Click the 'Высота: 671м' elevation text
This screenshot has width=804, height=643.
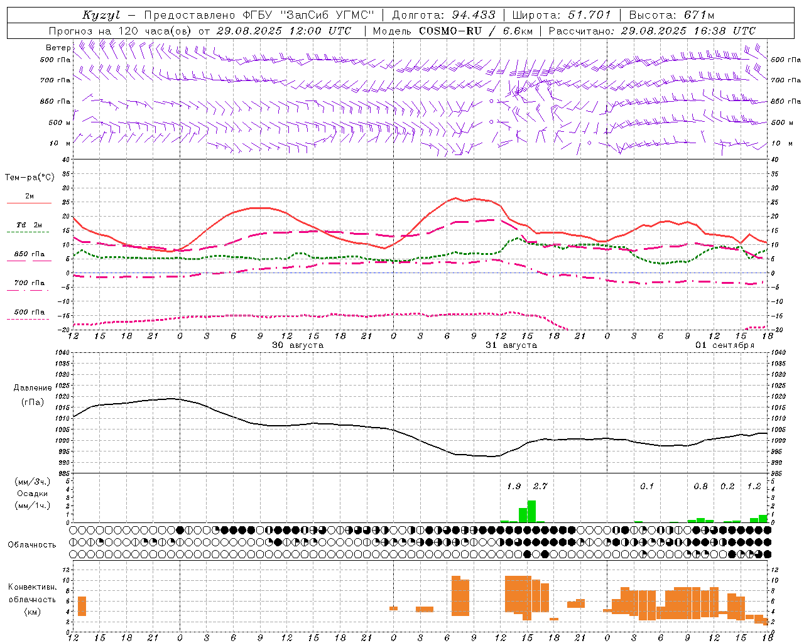tap(671, 15)
